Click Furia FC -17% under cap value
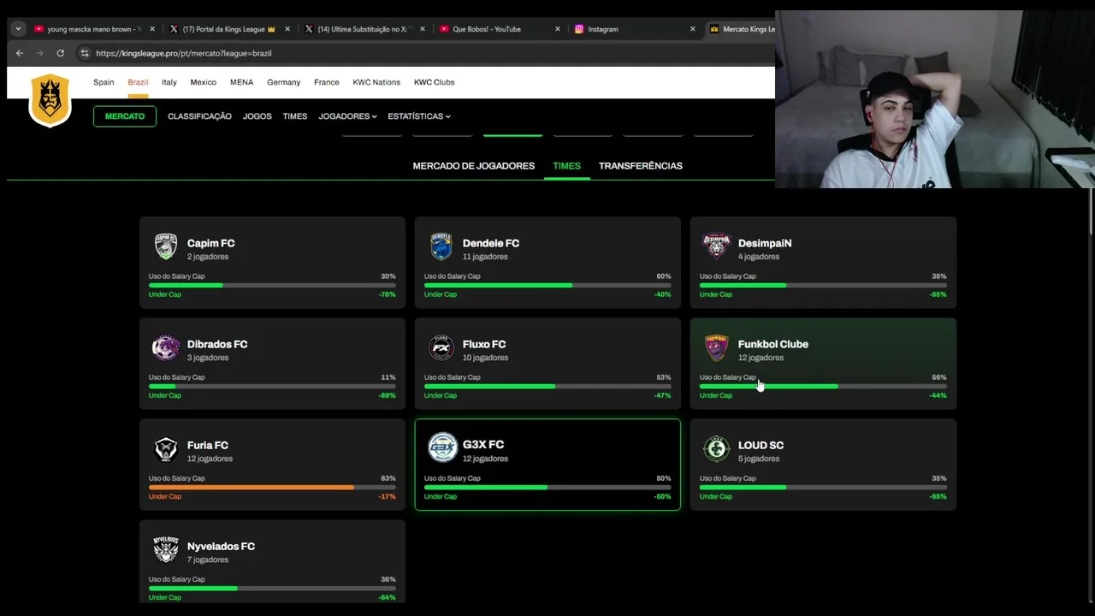The height and width of the screenshot is (616, 1095). tap(388, 496)
